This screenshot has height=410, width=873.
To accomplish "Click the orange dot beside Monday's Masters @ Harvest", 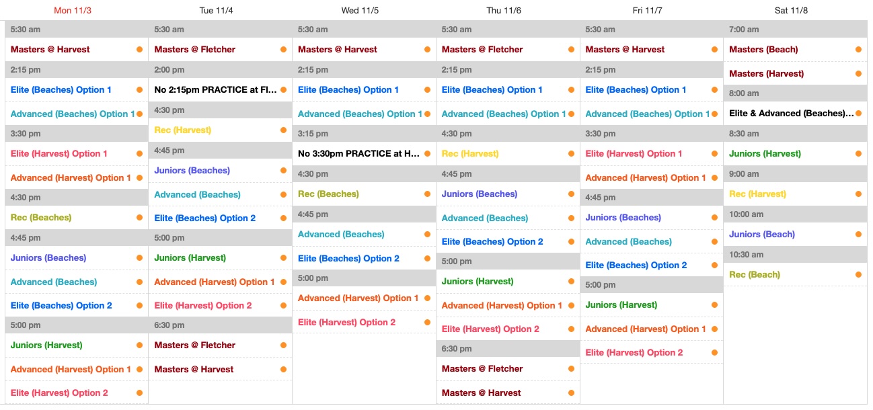I will (x=139, y=50).
